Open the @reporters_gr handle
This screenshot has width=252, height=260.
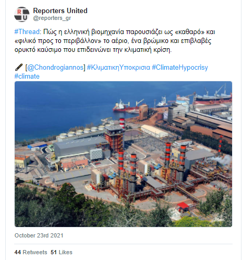52,18
